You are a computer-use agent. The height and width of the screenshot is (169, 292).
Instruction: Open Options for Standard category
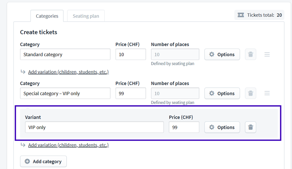click(x=222, y=54)
